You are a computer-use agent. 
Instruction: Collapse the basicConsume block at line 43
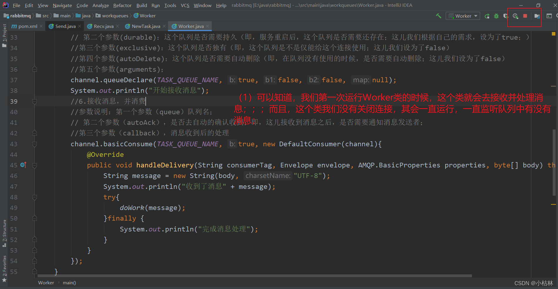pos(35,144)
